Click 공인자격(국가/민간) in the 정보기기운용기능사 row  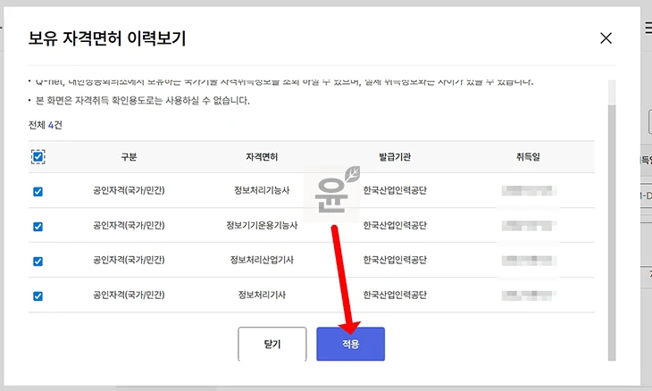129,225
